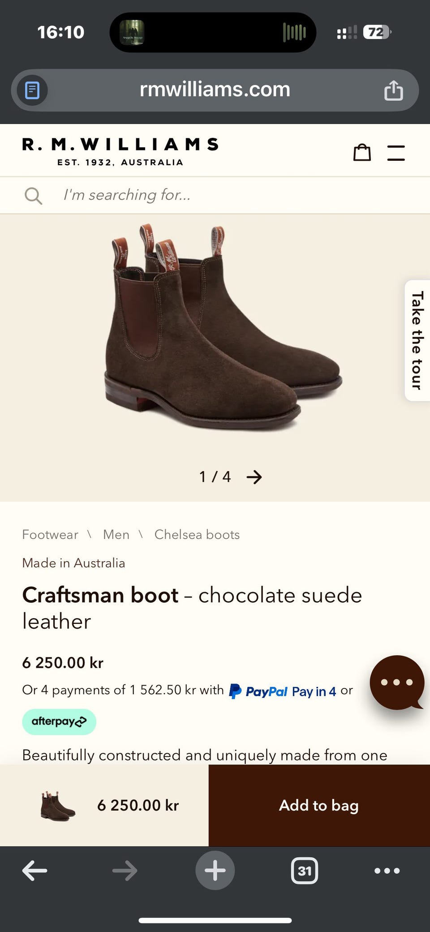Tap the rmwilliams.com address bar
The image size is (430, 932).
tap(215, 90)
